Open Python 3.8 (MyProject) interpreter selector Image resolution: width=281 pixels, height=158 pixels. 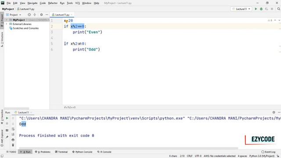262,156
